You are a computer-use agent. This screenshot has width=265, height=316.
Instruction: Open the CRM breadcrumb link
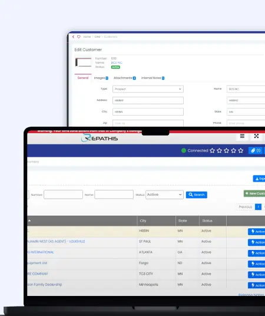(x=98, y=37)
